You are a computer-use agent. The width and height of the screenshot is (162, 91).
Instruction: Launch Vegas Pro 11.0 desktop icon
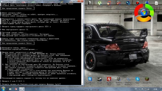tap(128, 5)
